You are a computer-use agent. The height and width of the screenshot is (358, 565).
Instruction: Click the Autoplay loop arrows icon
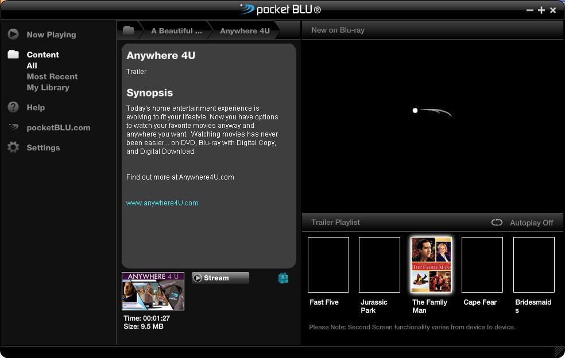pos(497,223)
